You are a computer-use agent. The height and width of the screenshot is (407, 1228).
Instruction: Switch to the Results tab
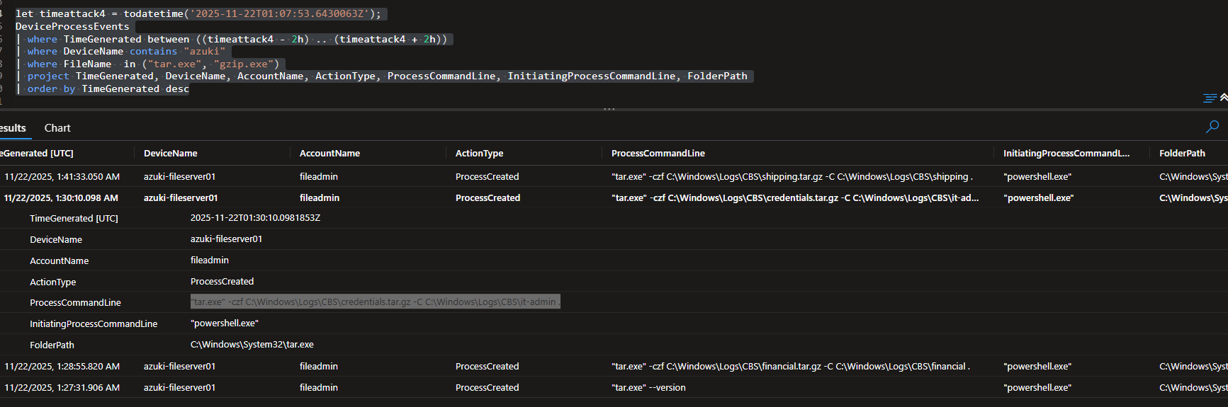click(13, 128)
